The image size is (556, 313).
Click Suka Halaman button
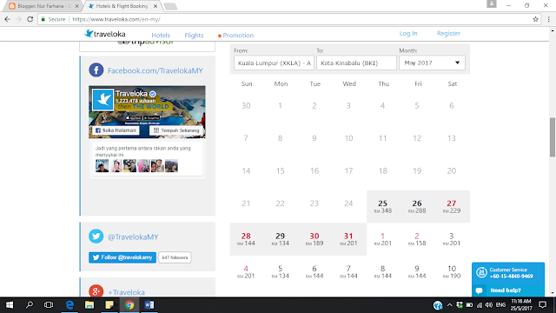116,130
